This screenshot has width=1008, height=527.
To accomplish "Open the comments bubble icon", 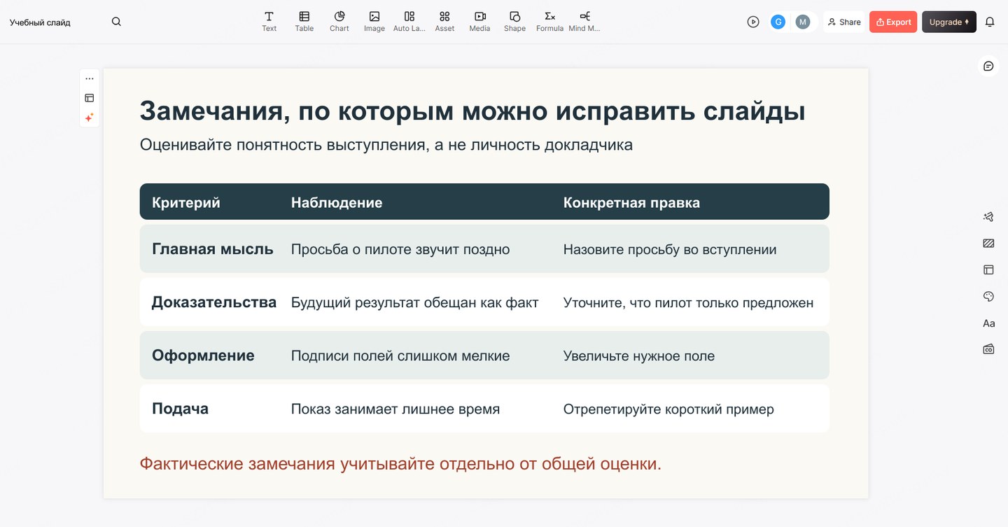I will (988, 66).
